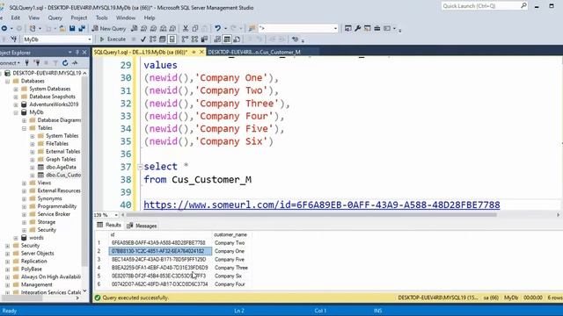Open the View menu

coord(34,18)
